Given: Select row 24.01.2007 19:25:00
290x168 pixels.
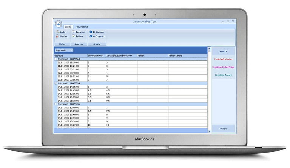Looking at the screenshot, I should 132,97.
